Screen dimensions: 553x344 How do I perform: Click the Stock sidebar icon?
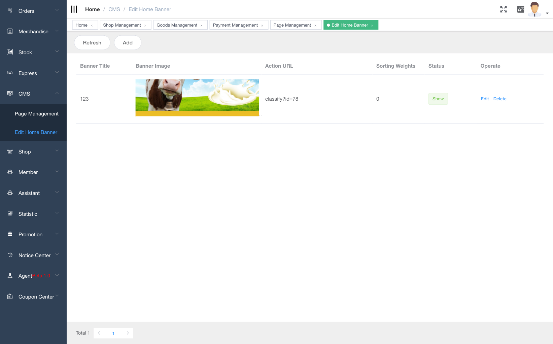click(10, 52)
